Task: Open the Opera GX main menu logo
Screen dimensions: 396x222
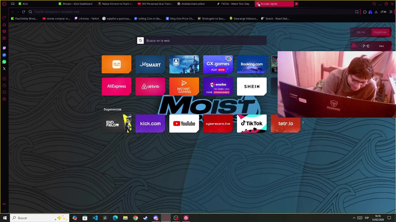Action: [x=4, y=4]
